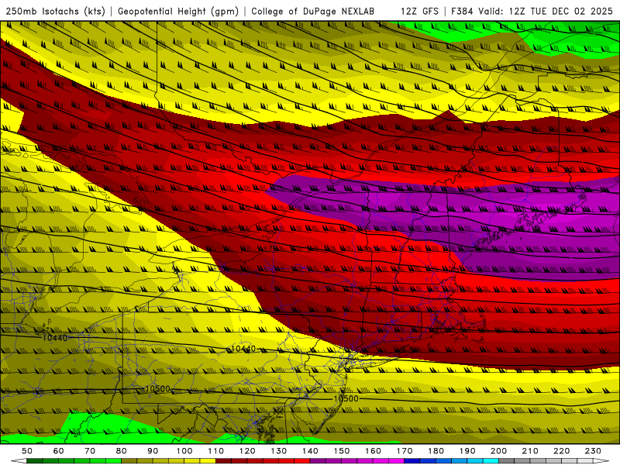
Task: Pick the dark blue swatch starting at 170
Action: coord(412,461)
